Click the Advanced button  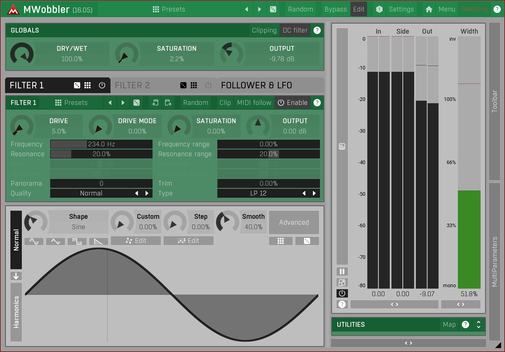[294, 222]
